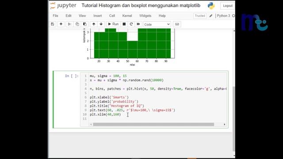Rename notebook by clicking its title
The height and width of the screenshot is (159, 283).
point(141,6)
